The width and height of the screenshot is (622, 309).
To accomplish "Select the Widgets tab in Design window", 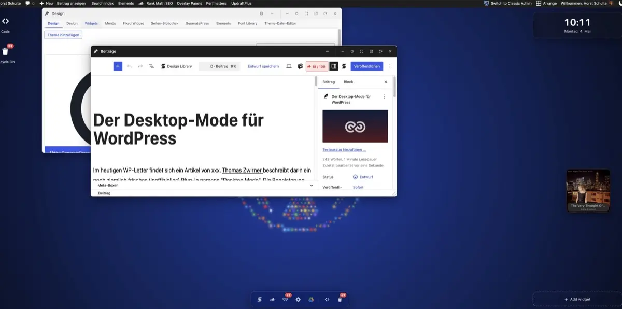I will (x=91, y=23).
